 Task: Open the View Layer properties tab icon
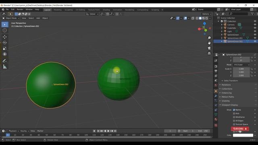pyautogui.click(x=216, y=76)
